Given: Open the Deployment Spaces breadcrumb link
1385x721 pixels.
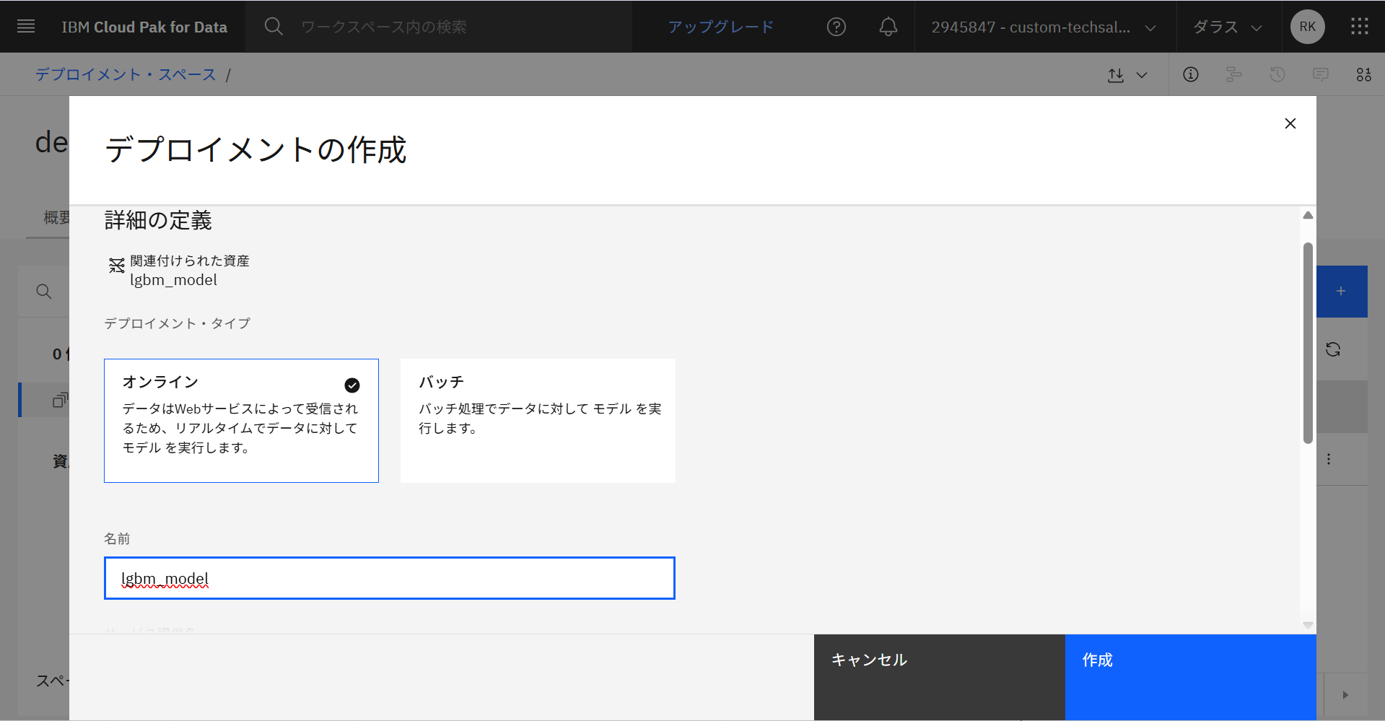Looking at the screenshot, I should (x=126, y=74).
